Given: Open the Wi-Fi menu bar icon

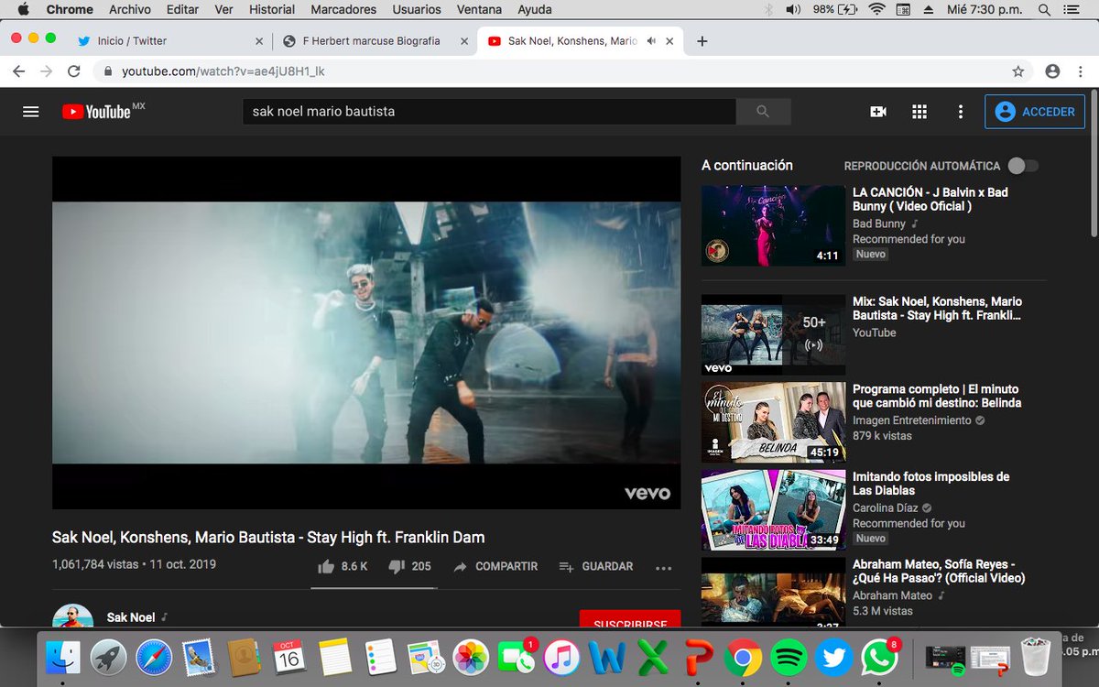Looking at the screenshot, I should click(876, 9).
